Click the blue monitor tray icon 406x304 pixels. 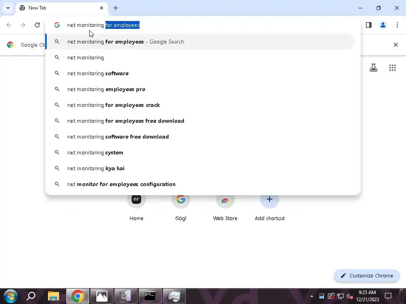pyautogui.click(x=321, y=296)
